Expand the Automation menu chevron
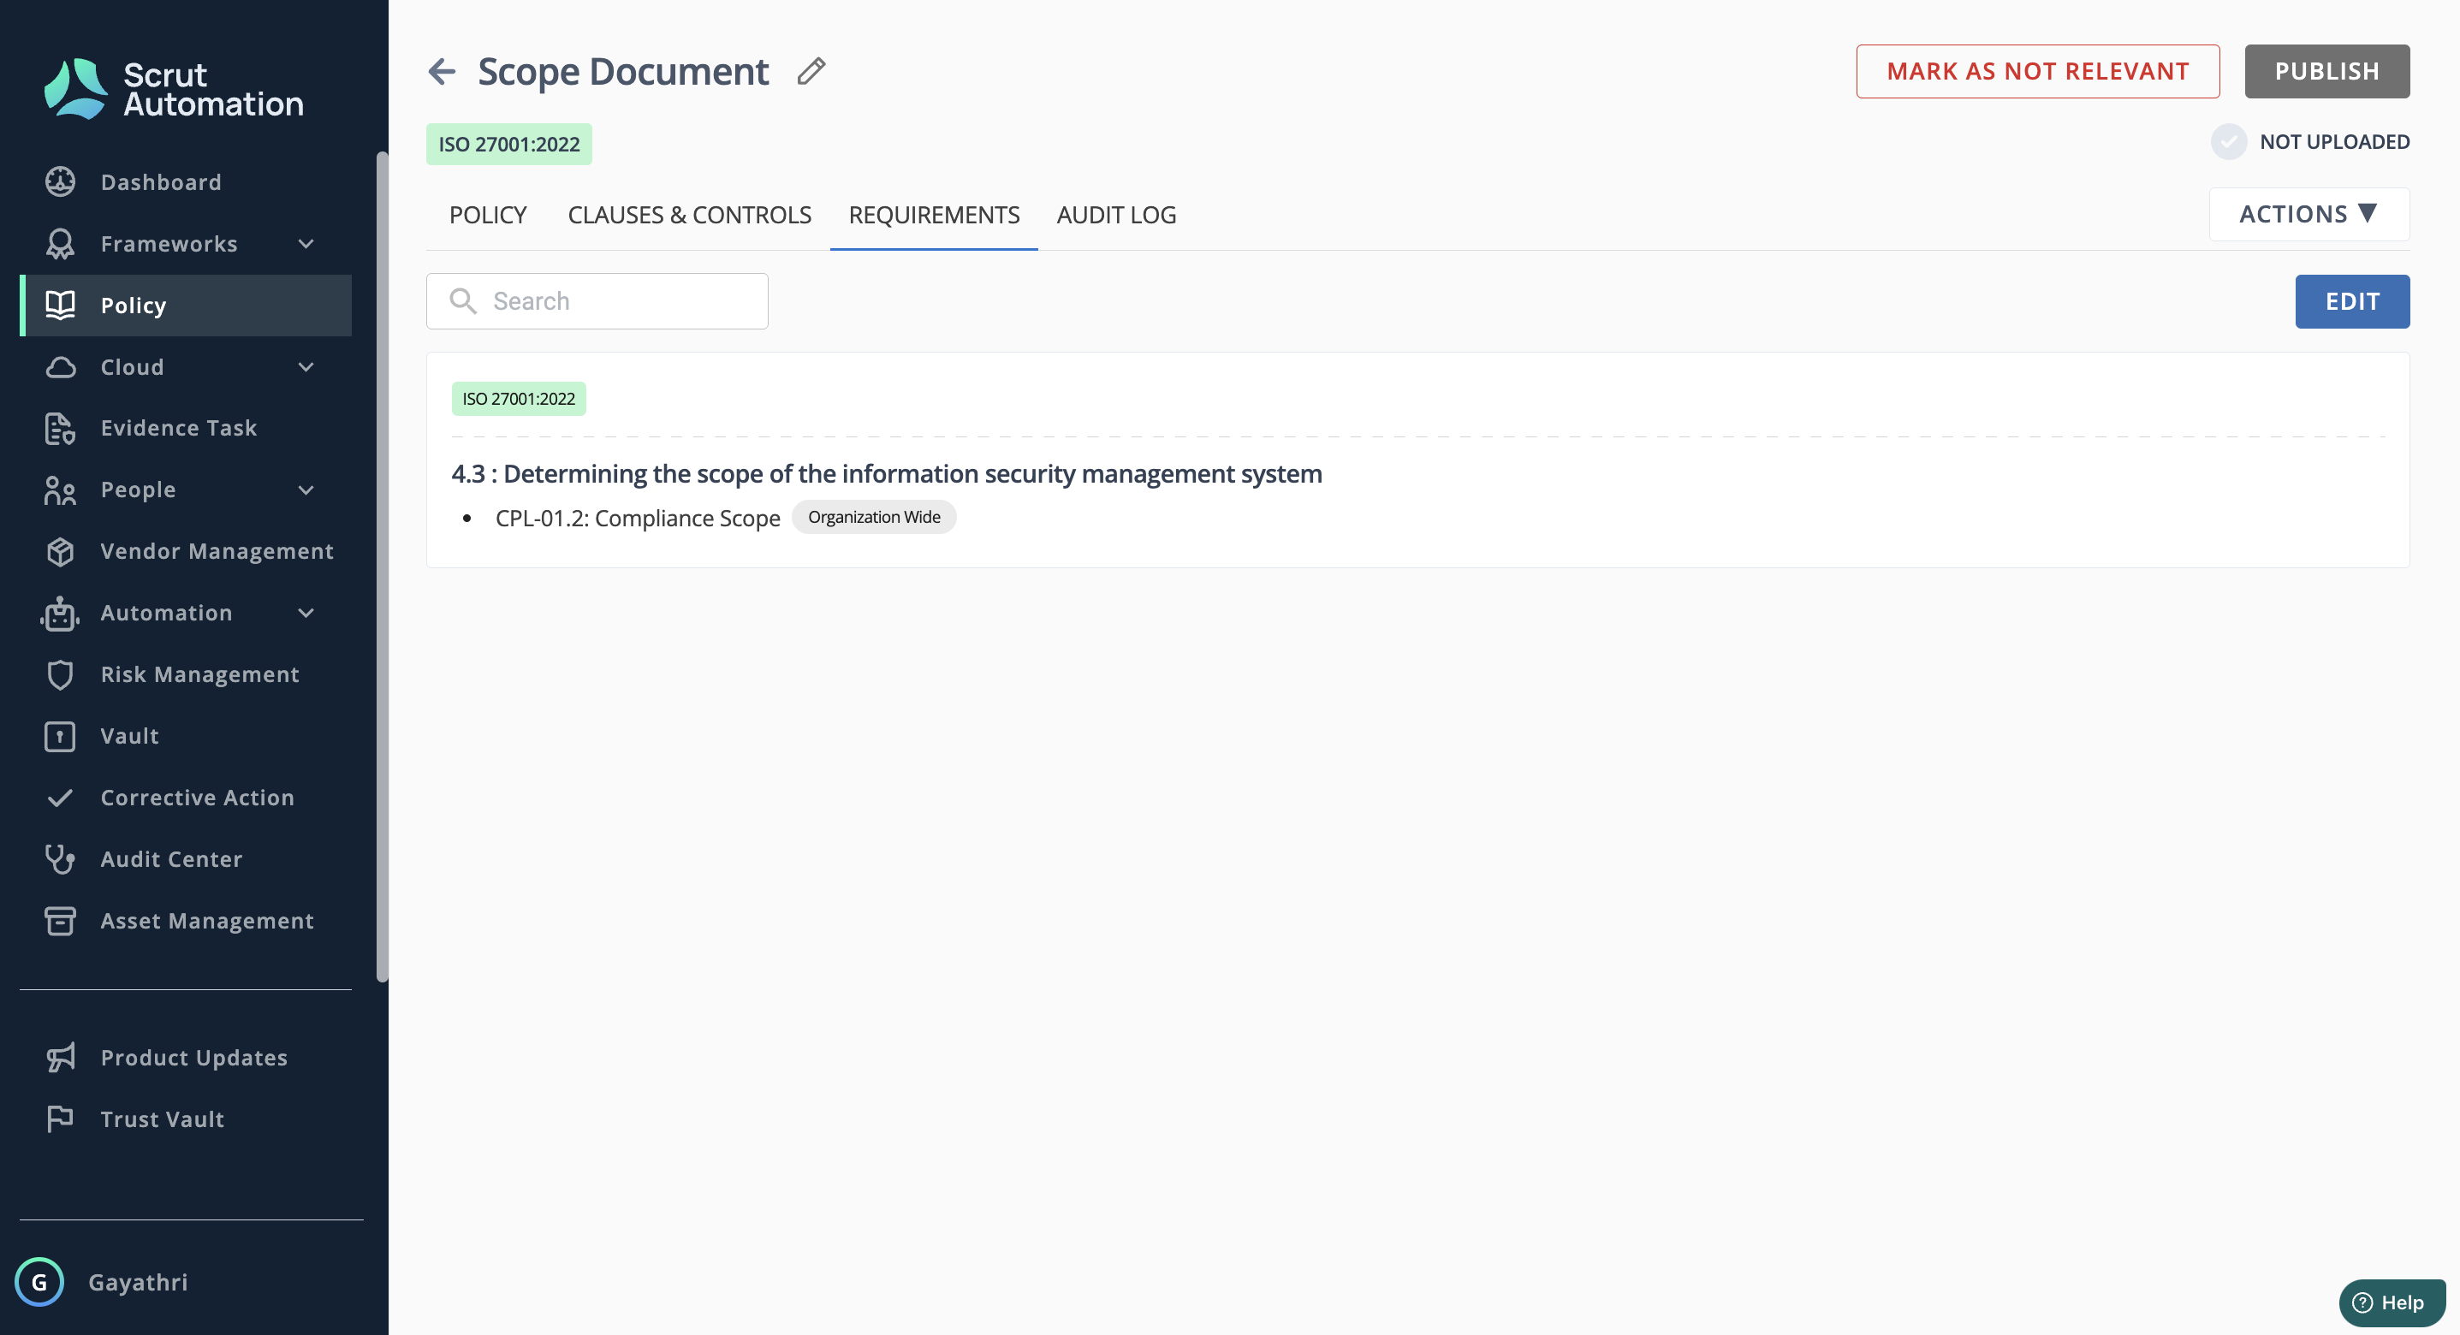2460x1335 pixels. coord(306,613)
